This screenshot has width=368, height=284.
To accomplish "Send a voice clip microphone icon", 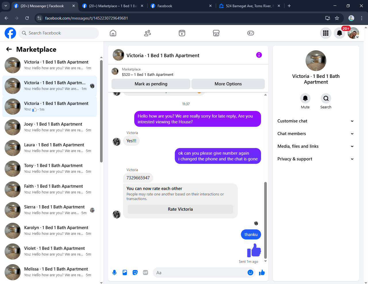I will tap(114, 273).
